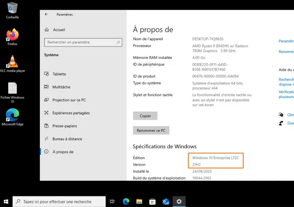Click the Spécifications de Windows heading

165,147
